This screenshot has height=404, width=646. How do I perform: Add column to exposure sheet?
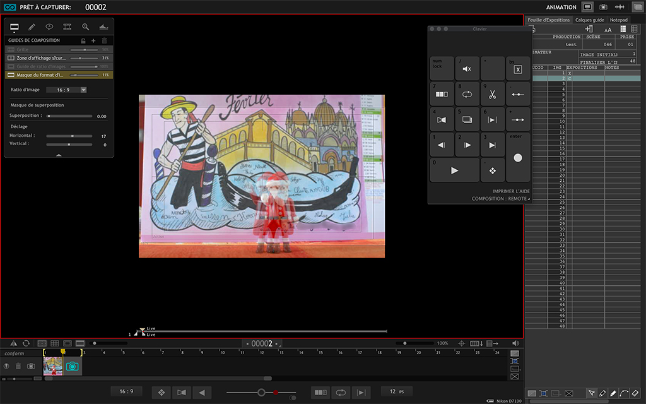589,29
